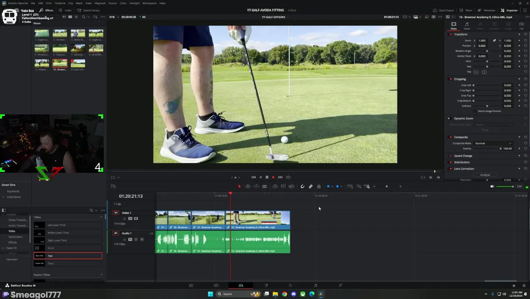Image resolution: width=530 pixels, height=299 pixels.
Task: Click the Quick Export button
Action: pyautogui.click(x=444, y=10)
